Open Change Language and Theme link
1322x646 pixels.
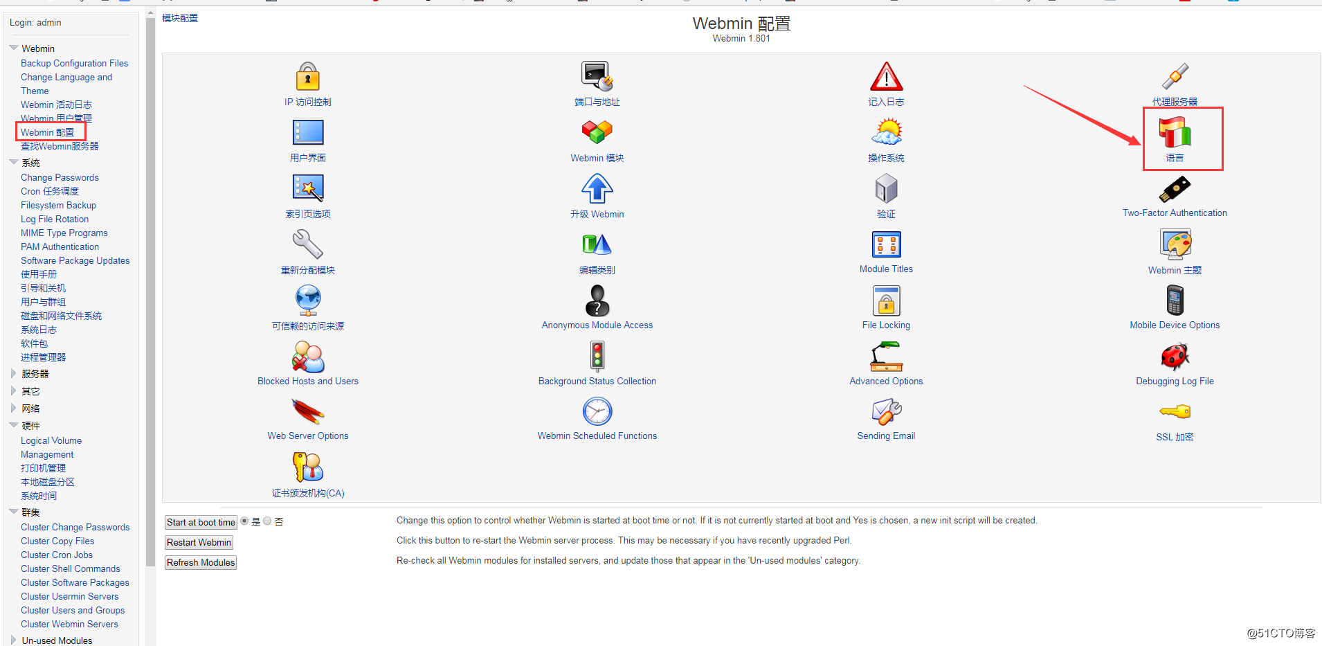tap(66, 84)
